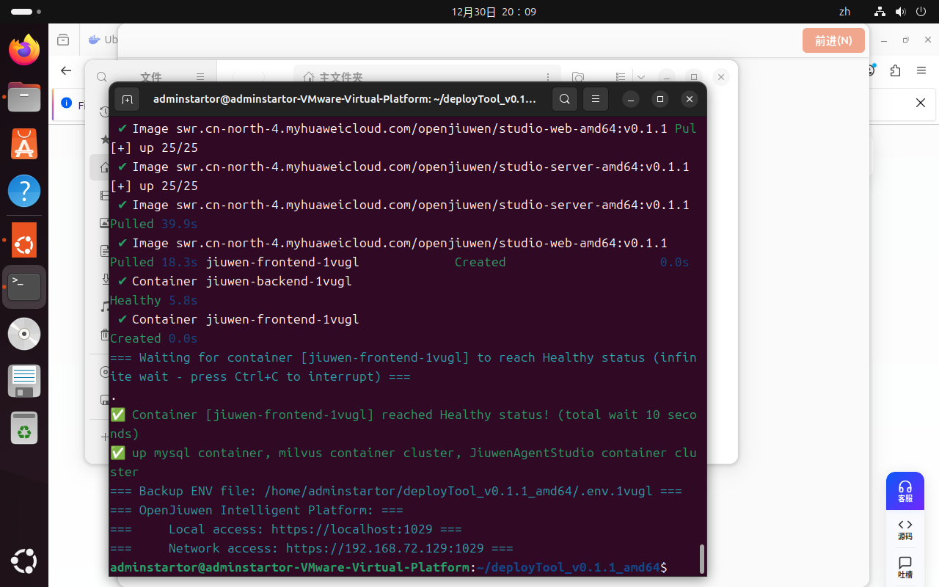Launch Firefox from the dock

click(24, 50)
